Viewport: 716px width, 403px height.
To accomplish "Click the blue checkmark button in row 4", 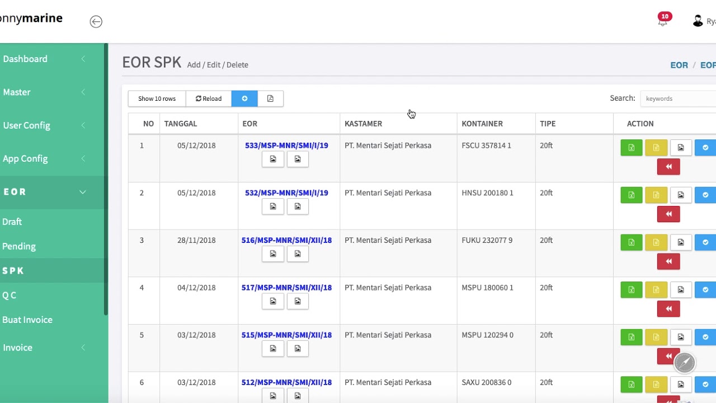I will (705, 290).
